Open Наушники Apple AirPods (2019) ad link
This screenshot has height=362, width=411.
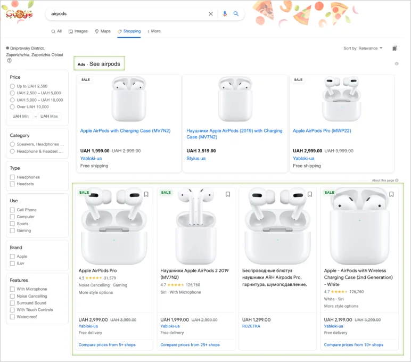click(x=234, y=134)
